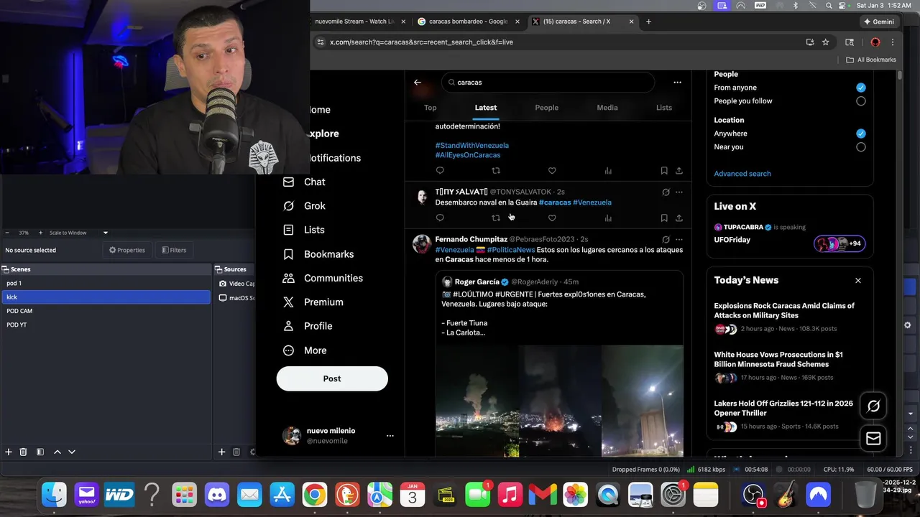View analytics of Desembarco naval tweet
Screen dimensions: 920x517
click(608, 218)
